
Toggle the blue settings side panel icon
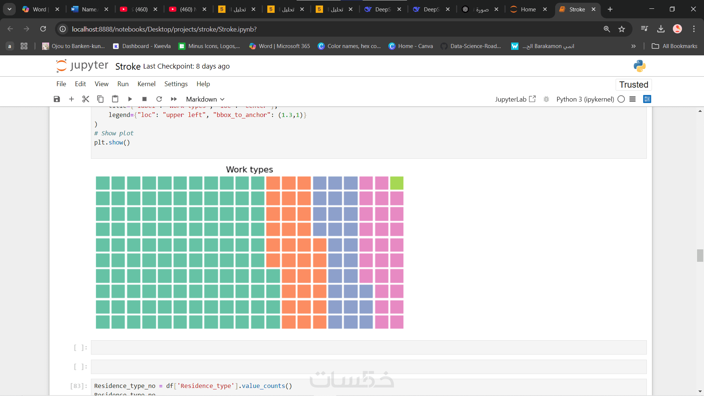647,99
